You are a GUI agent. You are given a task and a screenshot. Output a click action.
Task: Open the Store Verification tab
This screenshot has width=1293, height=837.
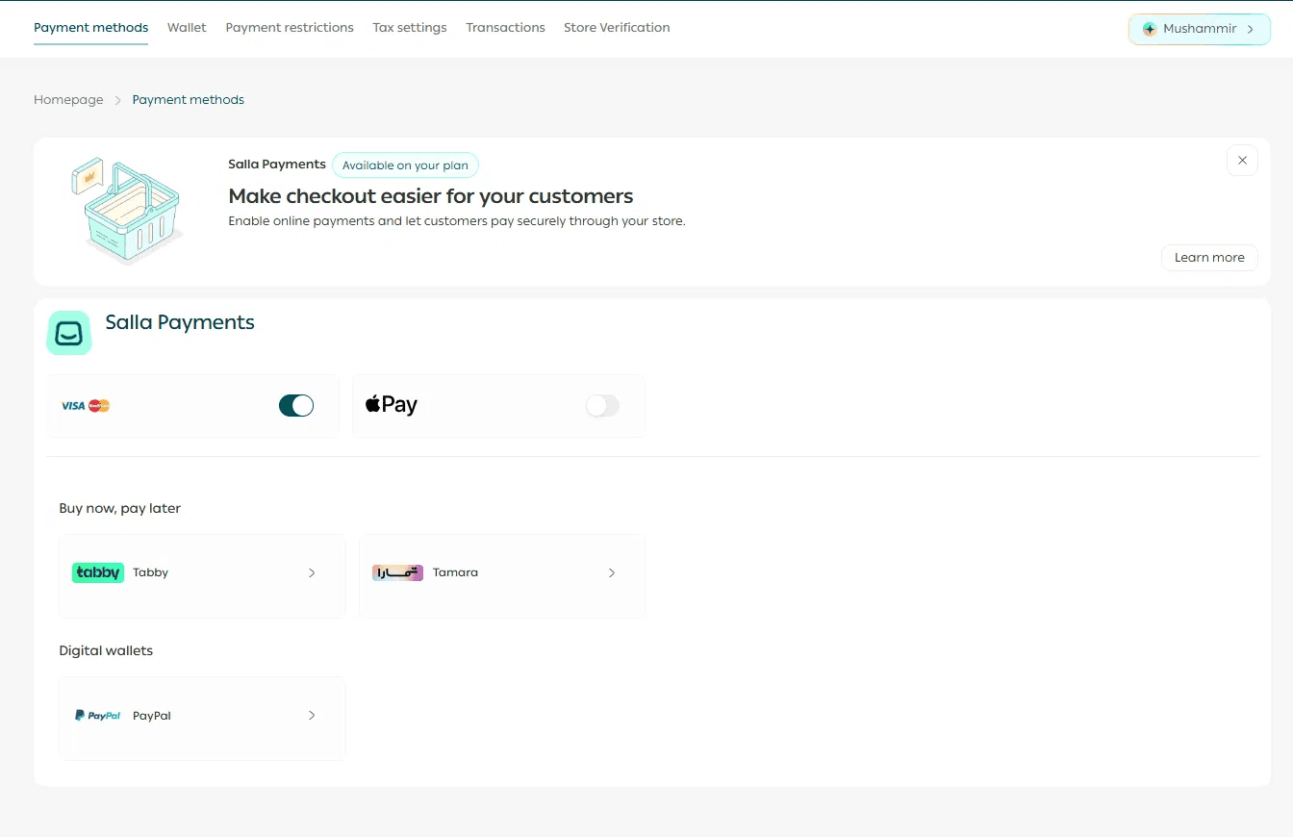click(x=617, y=28)
